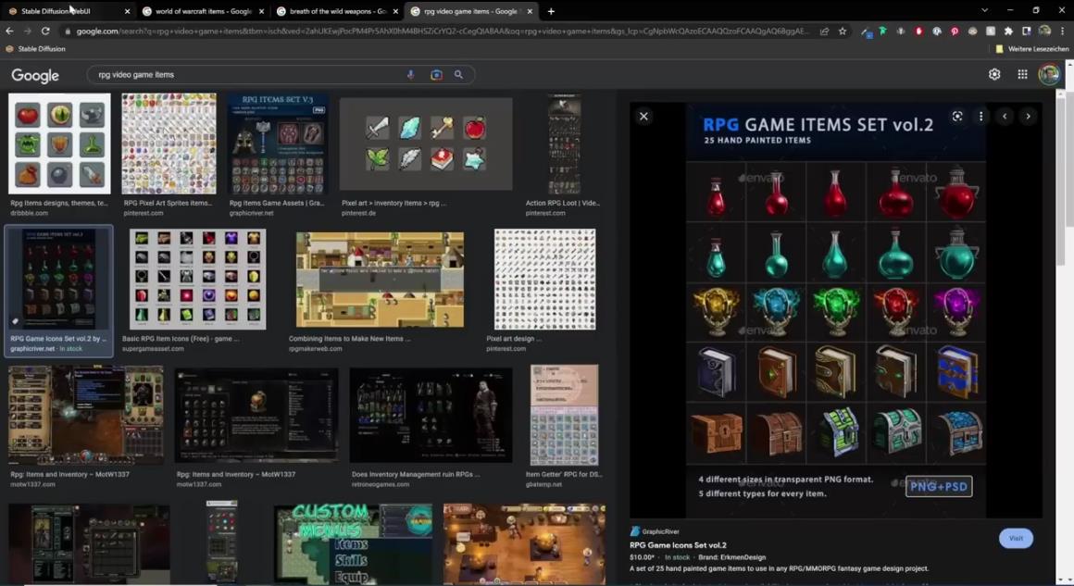
Task: Click the address bar URL
Action: pos(442,31)
